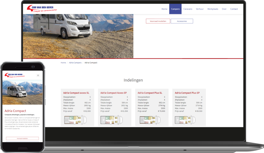Click the camper hero image on laptop
Screen dimensions: 264x153
[78, 36]
